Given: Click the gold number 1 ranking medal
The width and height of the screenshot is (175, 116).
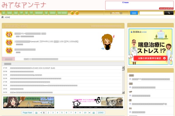Looking at the screenshot, I should click(x=9, y=35).
